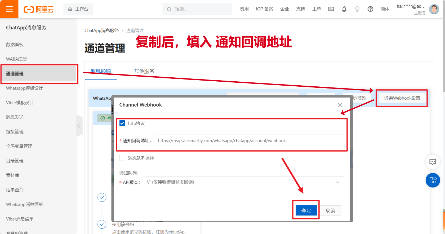The width and height of the screenshot is (445, 234).
Task: Enable the 消息队列监控 checkbox
Action: [122, 158]
